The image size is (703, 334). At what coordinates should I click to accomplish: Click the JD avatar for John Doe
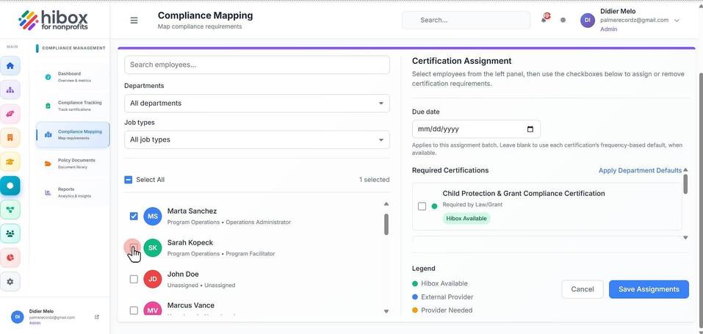tap(153, 279)
